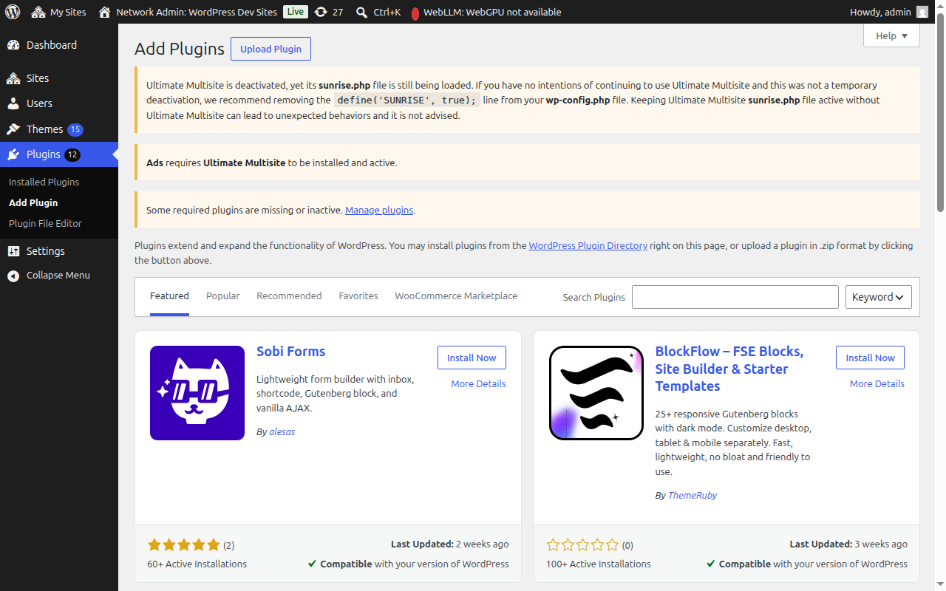Open author ThemeRuby link
This screenshot has width=946, height=591.
[693, 495]
